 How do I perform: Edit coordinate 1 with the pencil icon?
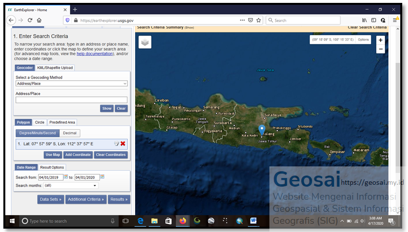tap(116, 143)
